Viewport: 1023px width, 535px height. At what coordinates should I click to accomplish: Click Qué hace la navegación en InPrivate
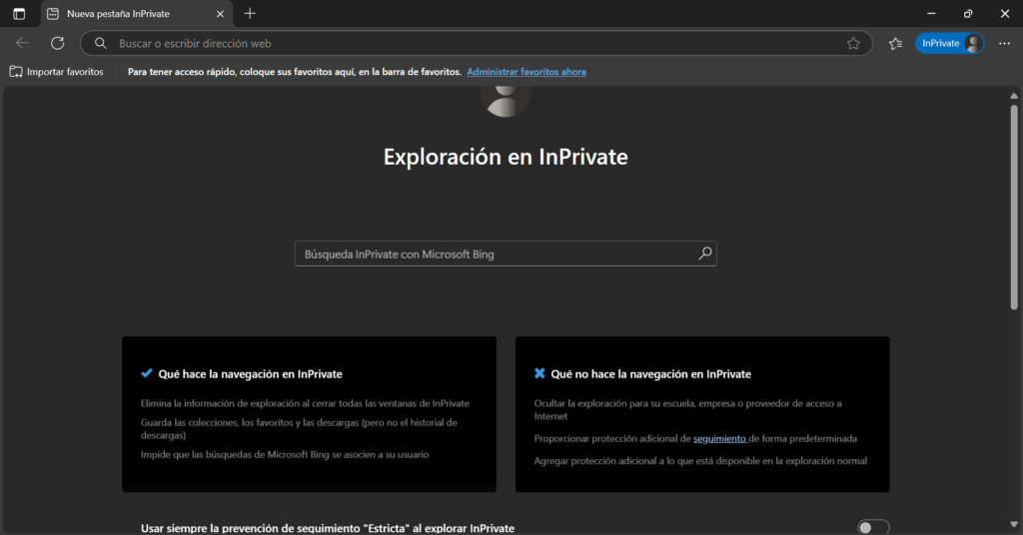251,374
